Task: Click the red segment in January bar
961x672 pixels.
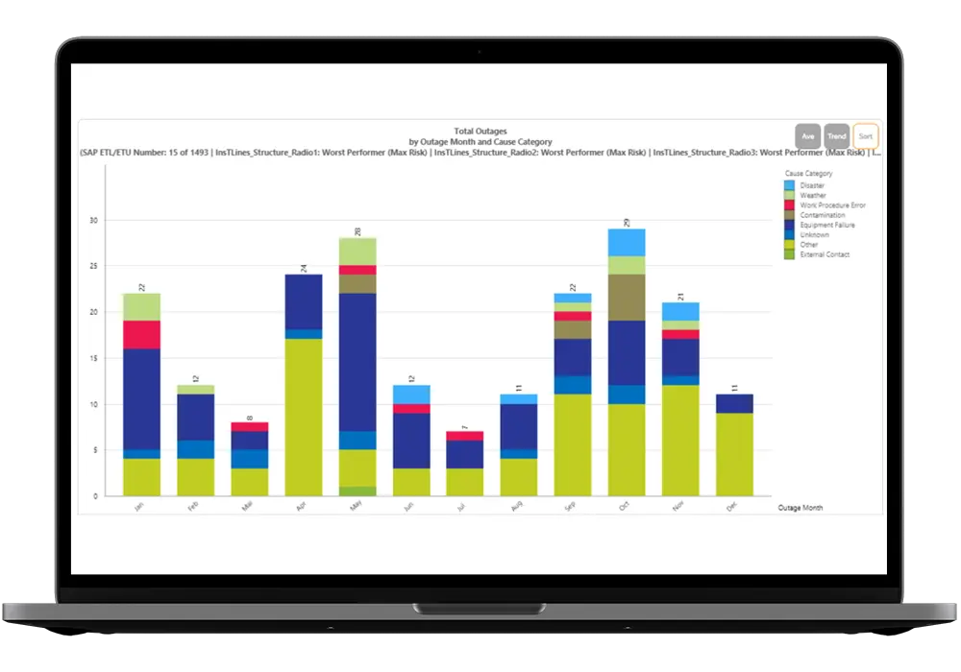Action: coord(141,334)
